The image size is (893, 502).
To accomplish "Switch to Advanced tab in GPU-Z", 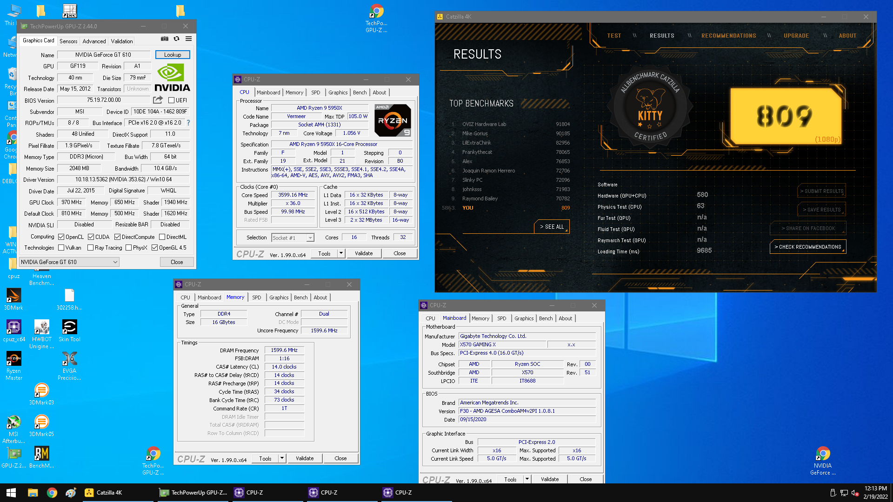I will point(94,41).
